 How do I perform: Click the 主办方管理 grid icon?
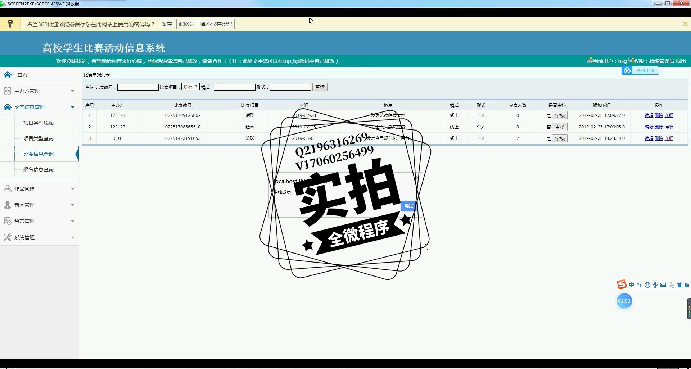click(x=8, y=91)
